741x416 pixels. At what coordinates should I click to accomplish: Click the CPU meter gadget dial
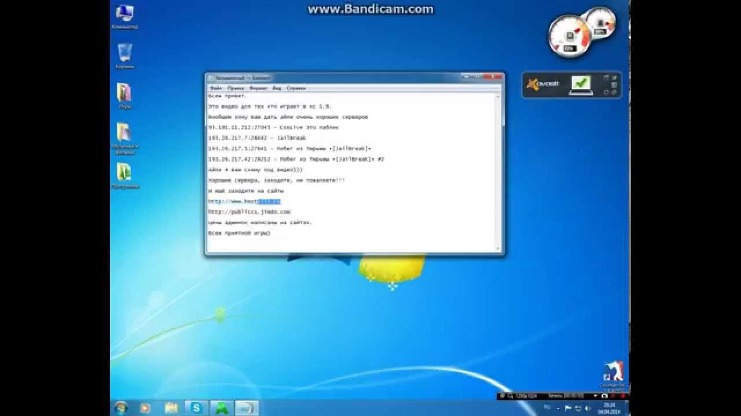pos(569,36)
